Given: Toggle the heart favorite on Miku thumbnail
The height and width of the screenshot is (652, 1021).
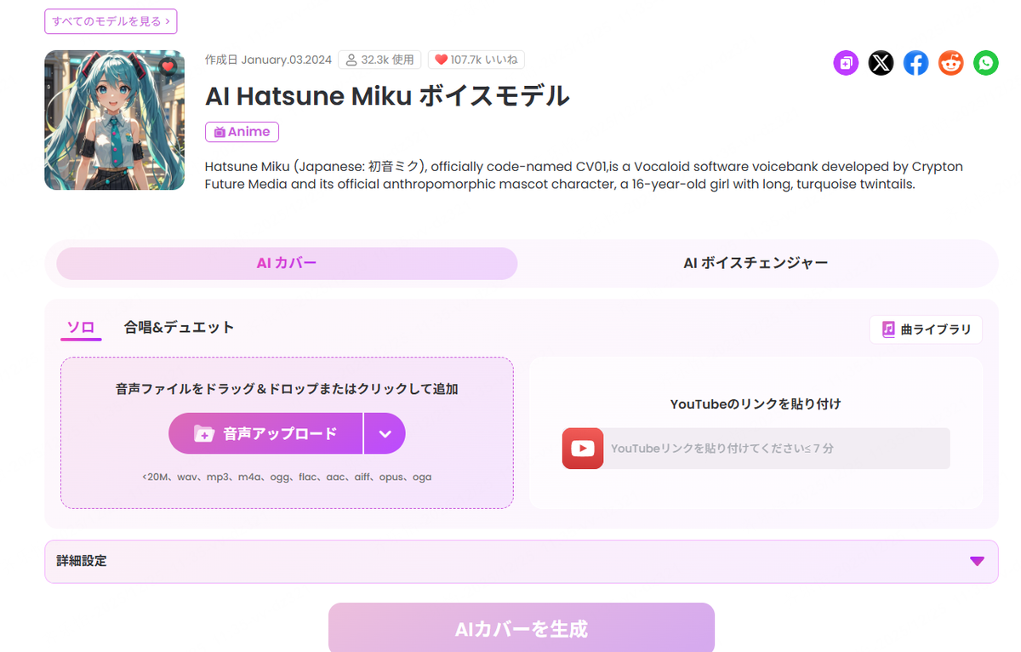Looking at the screenshot, I should (x=168, y=66).
